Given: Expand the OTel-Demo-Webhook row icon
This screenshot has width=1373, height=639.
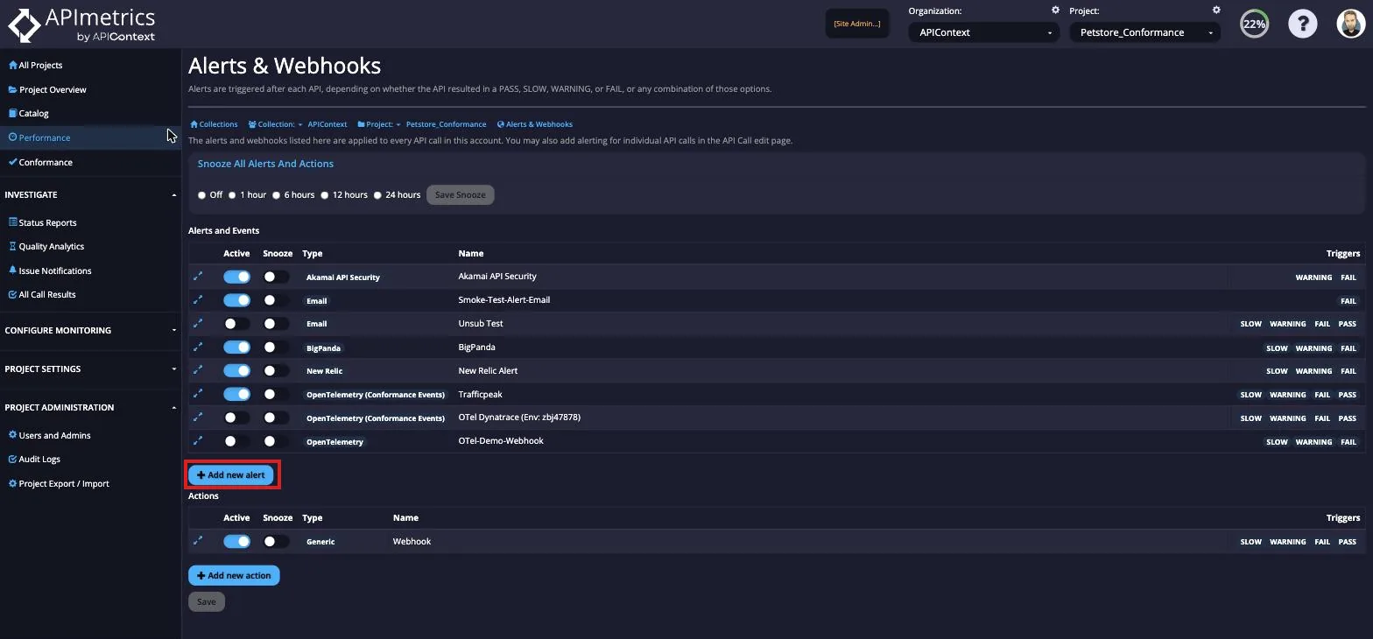Looking at the screenshot, I should 198,441.
